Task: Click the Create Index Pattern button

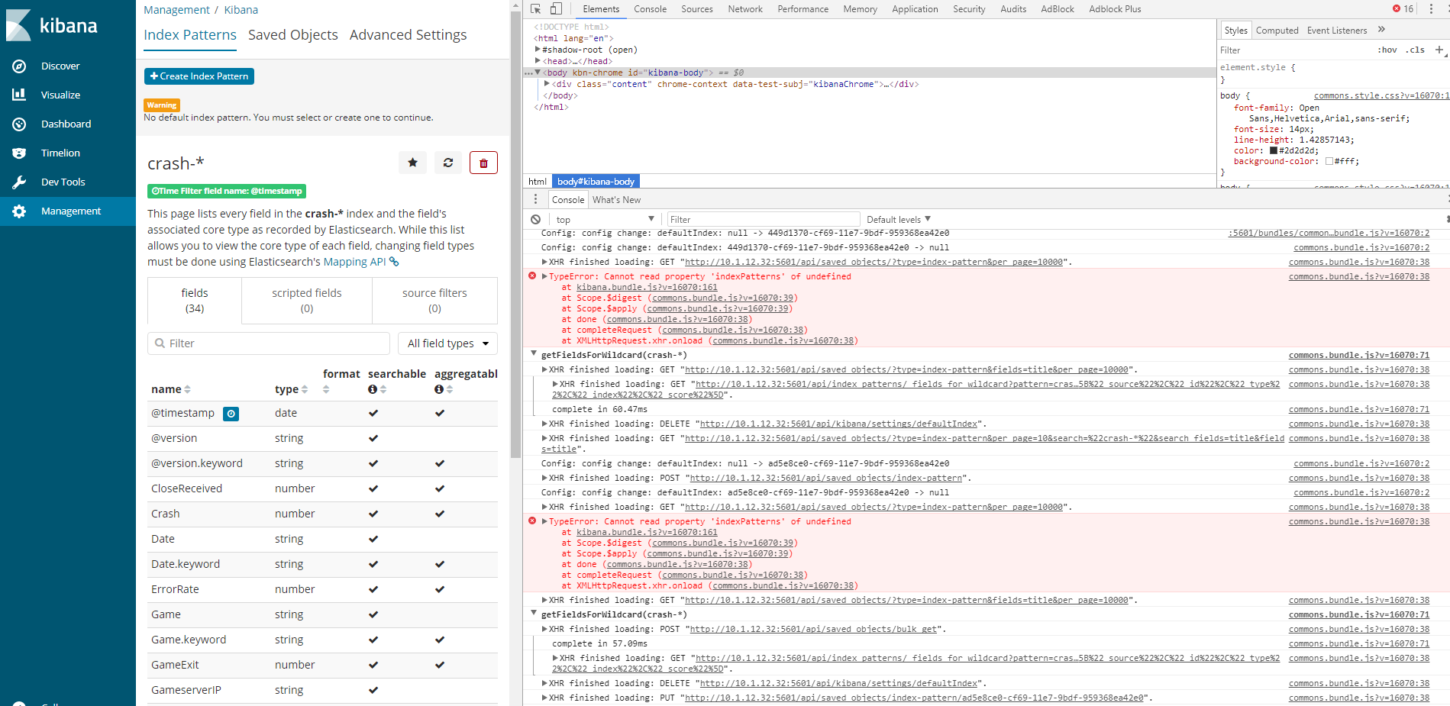Action: [x=199, y=76]
